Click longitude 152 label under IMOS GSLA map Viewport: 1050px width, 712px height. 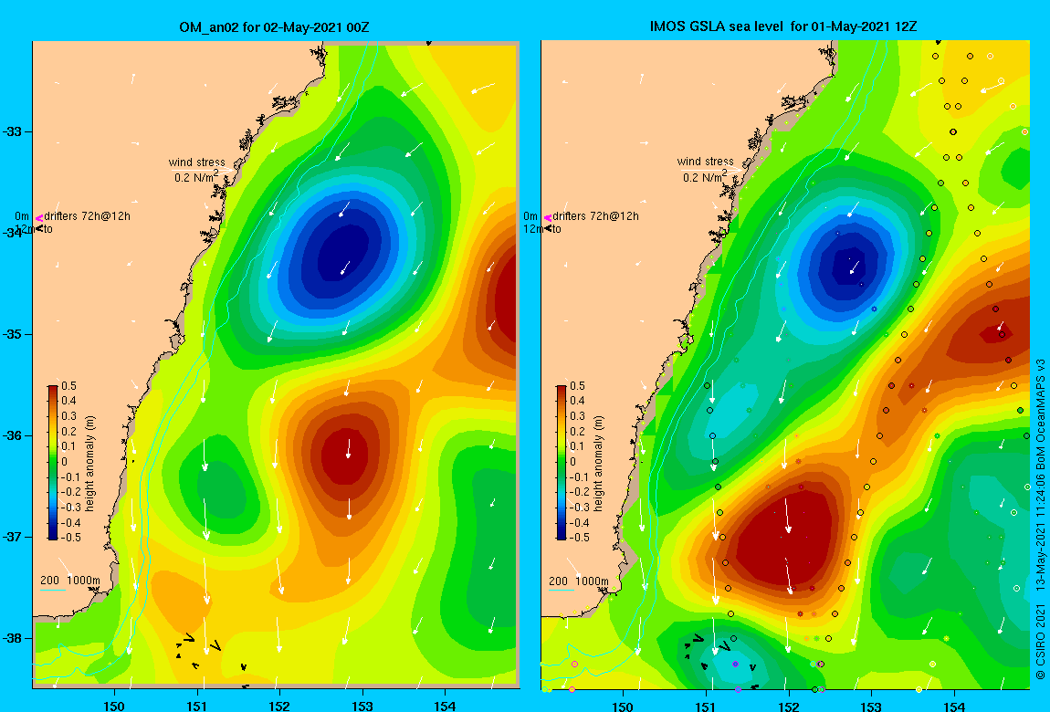pyautogui.click(x=789, y=706)
